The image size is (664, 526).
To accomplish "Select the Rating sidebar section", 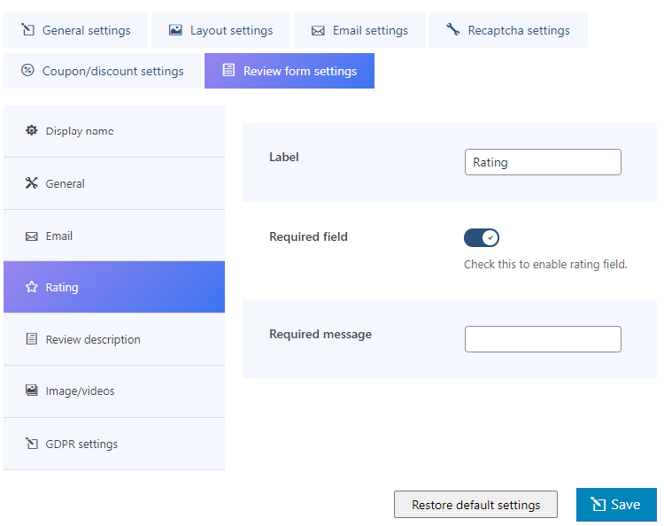I will [114, 287].
